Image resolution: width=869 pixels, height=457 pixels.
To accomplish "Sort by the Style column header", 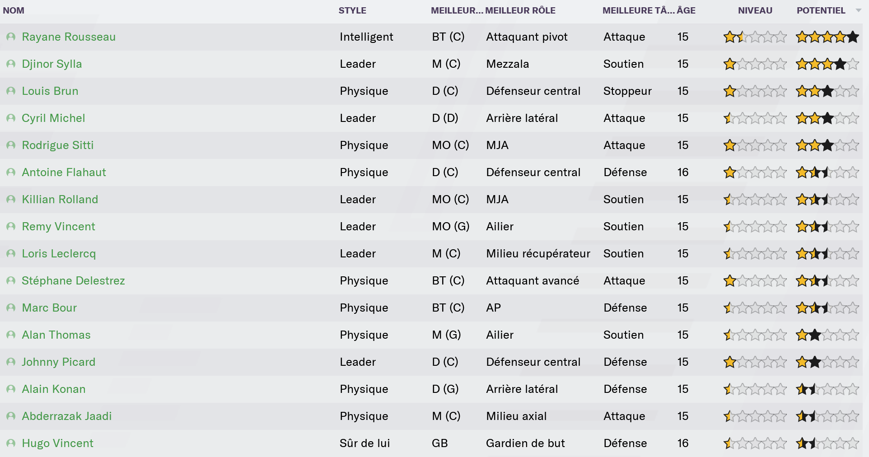I will pos(352,10).
